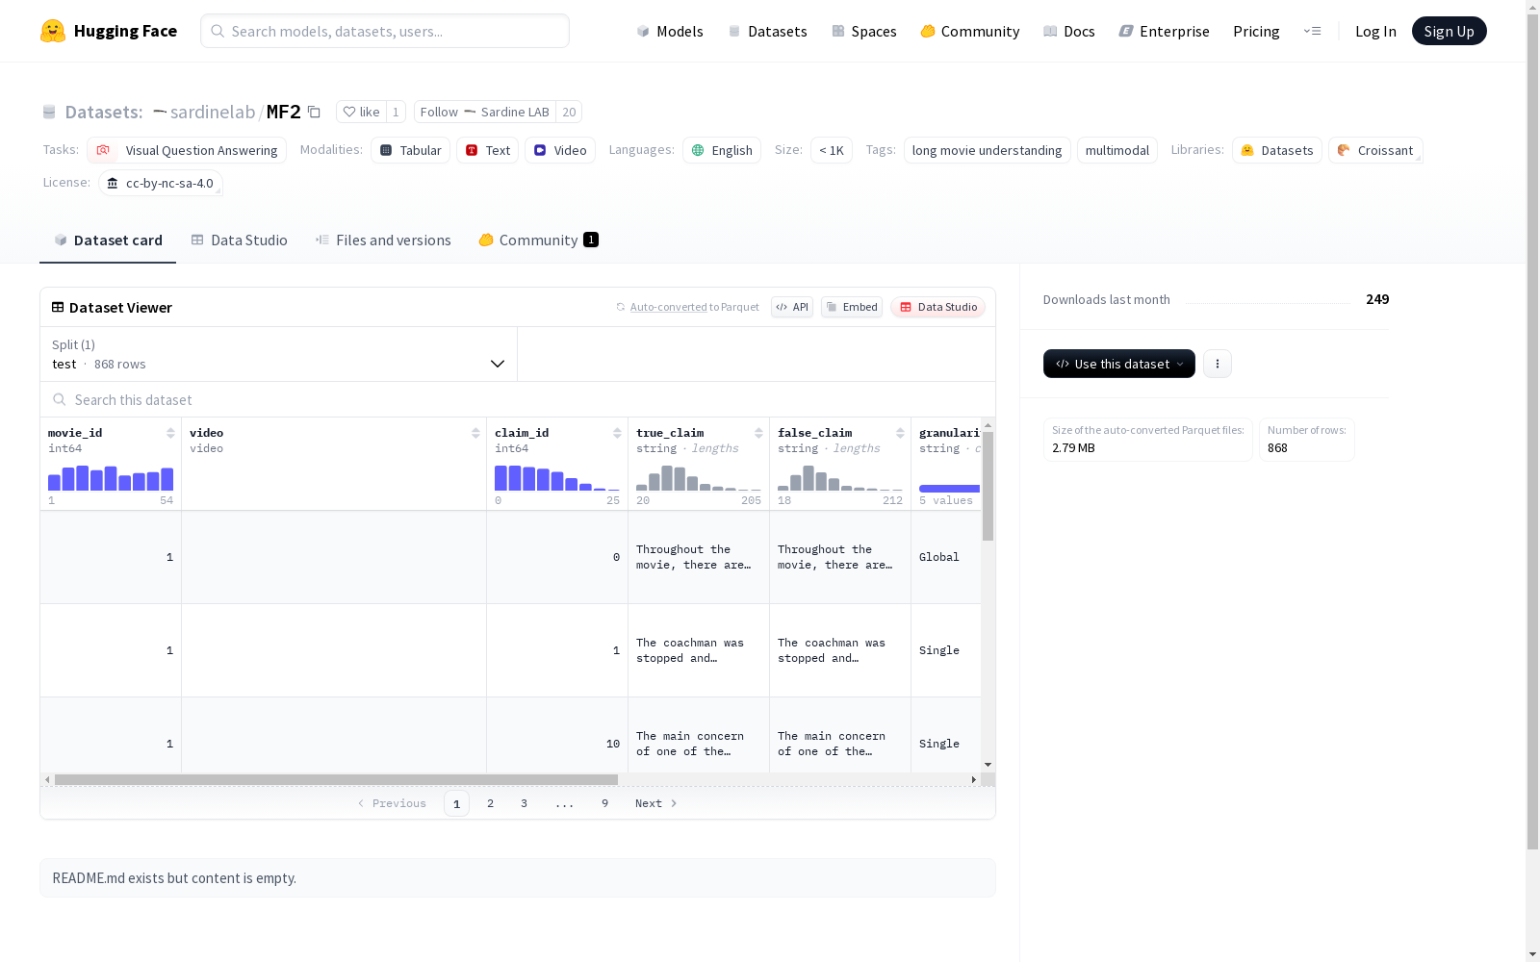This screenshot has width=1540, height=962.
Task: Click the false_claim lengths histogram
Action: pos(840,478)
